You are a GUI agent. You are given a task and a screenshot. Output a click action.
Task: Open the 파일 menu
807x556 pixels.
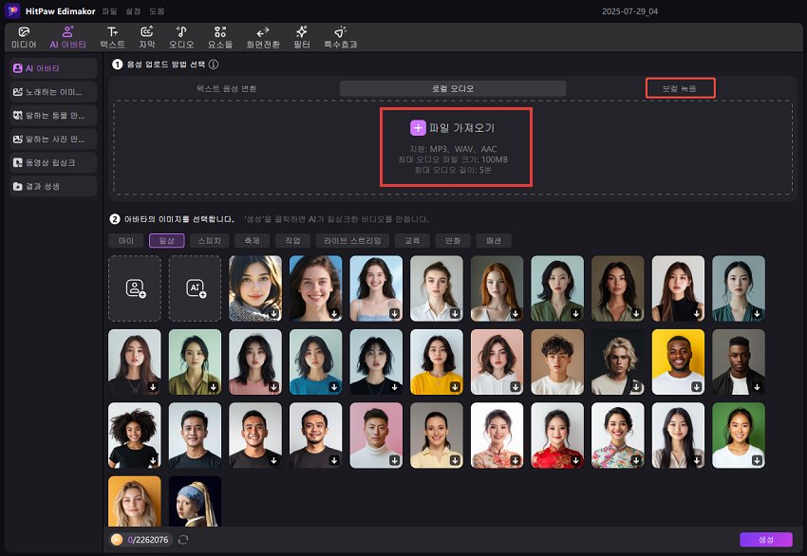(109, 11)
